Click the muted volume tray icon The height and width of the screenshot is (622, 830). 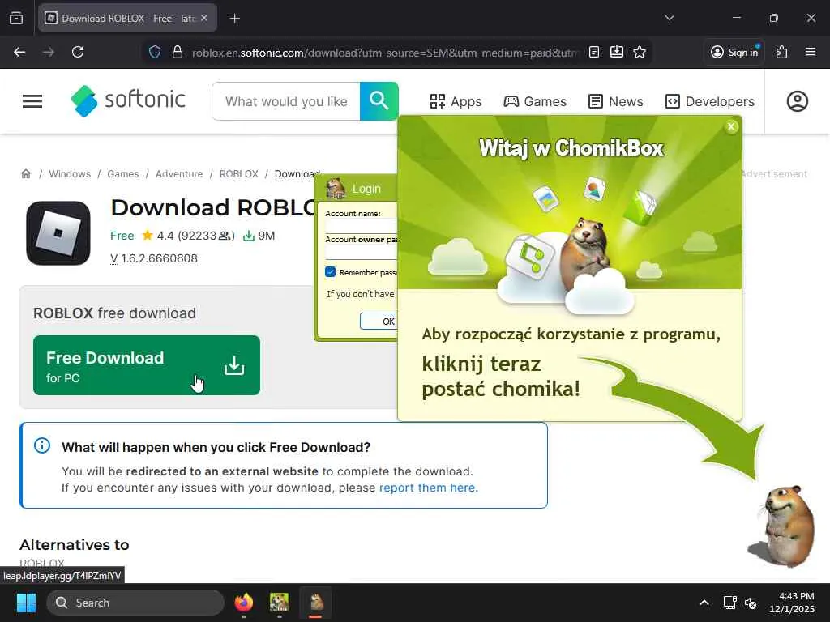[x=751, y=603]
